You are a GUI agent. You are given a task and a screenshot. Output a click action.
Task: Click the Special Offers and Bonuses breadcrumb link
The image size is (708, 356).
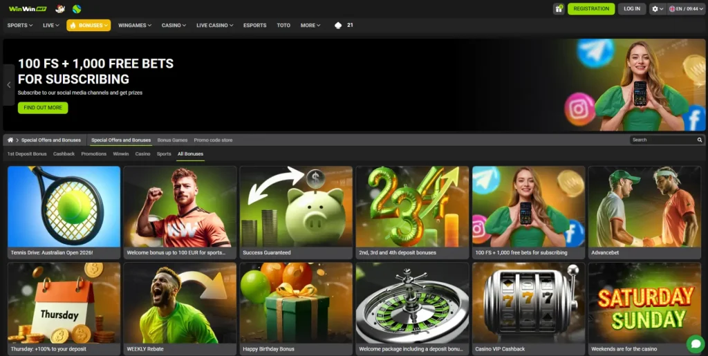tap(51, 140)
